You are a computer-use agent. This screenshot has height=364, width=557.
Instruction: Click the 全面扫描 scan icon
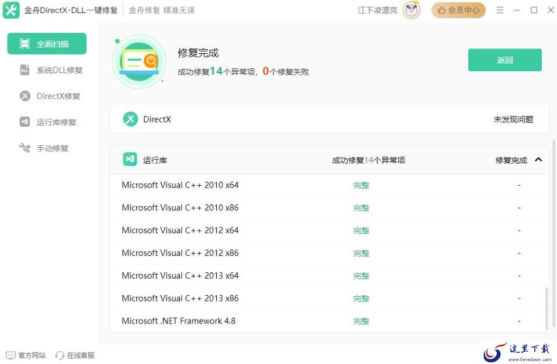25,44
